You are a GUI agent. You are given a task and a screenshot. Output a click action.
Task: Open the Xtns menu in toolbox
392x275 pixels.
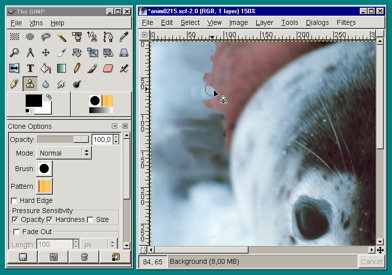[36, 23]
